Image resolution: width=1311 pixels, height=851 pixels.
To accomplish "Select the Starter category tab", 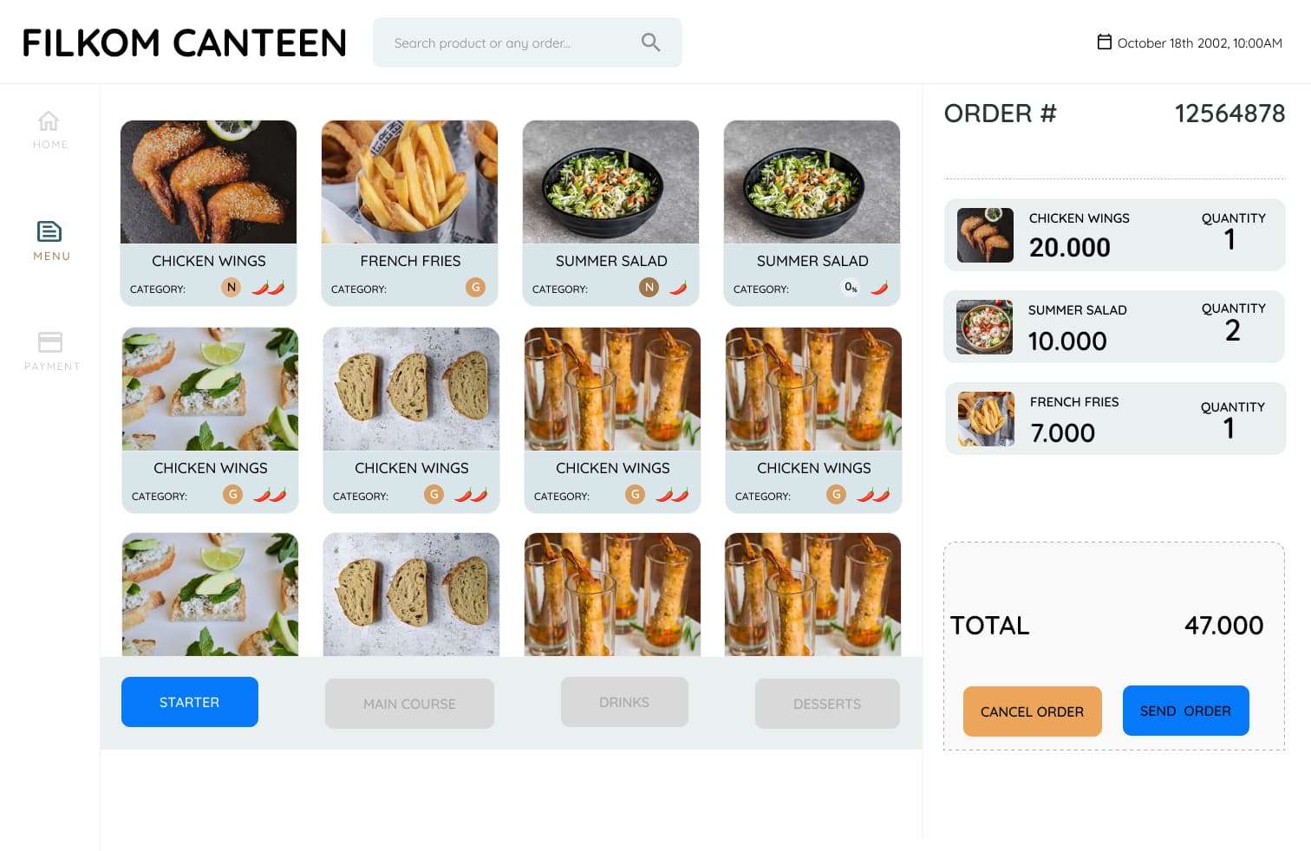I will [x=189, y=702].
